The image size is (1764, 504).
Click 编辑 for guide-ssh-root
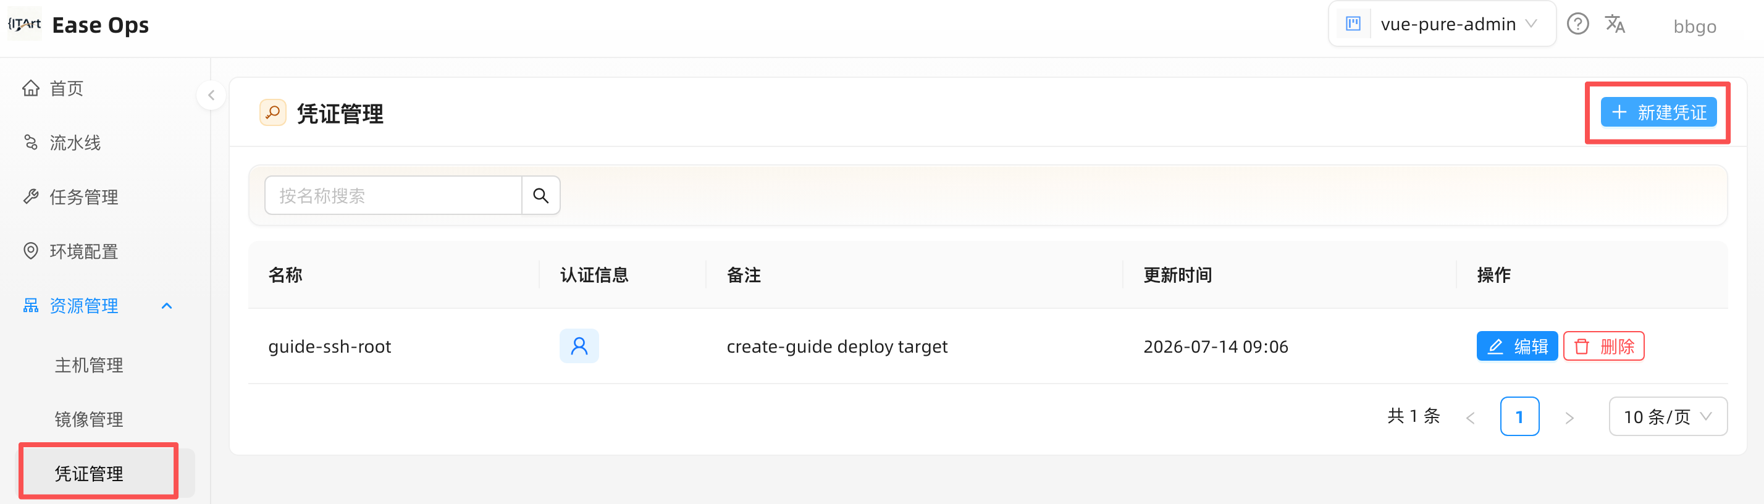tap(1517, 346)
